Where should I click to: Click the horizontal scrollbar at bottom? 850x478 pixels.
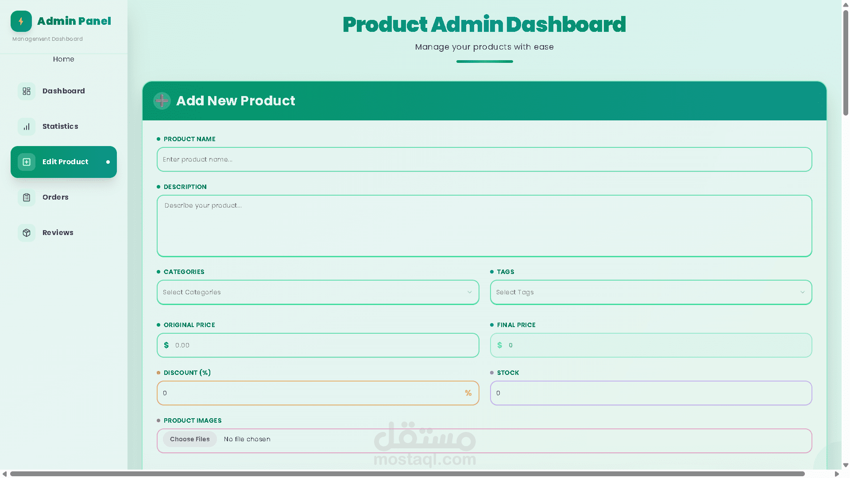407,474
